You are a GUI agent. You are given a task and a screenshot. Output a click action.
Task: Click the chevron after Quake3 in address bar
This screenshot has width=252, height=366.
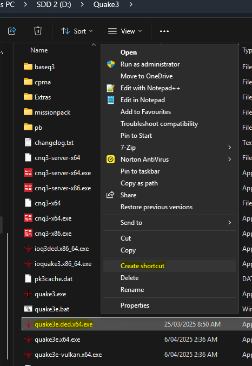click(131, 4)
